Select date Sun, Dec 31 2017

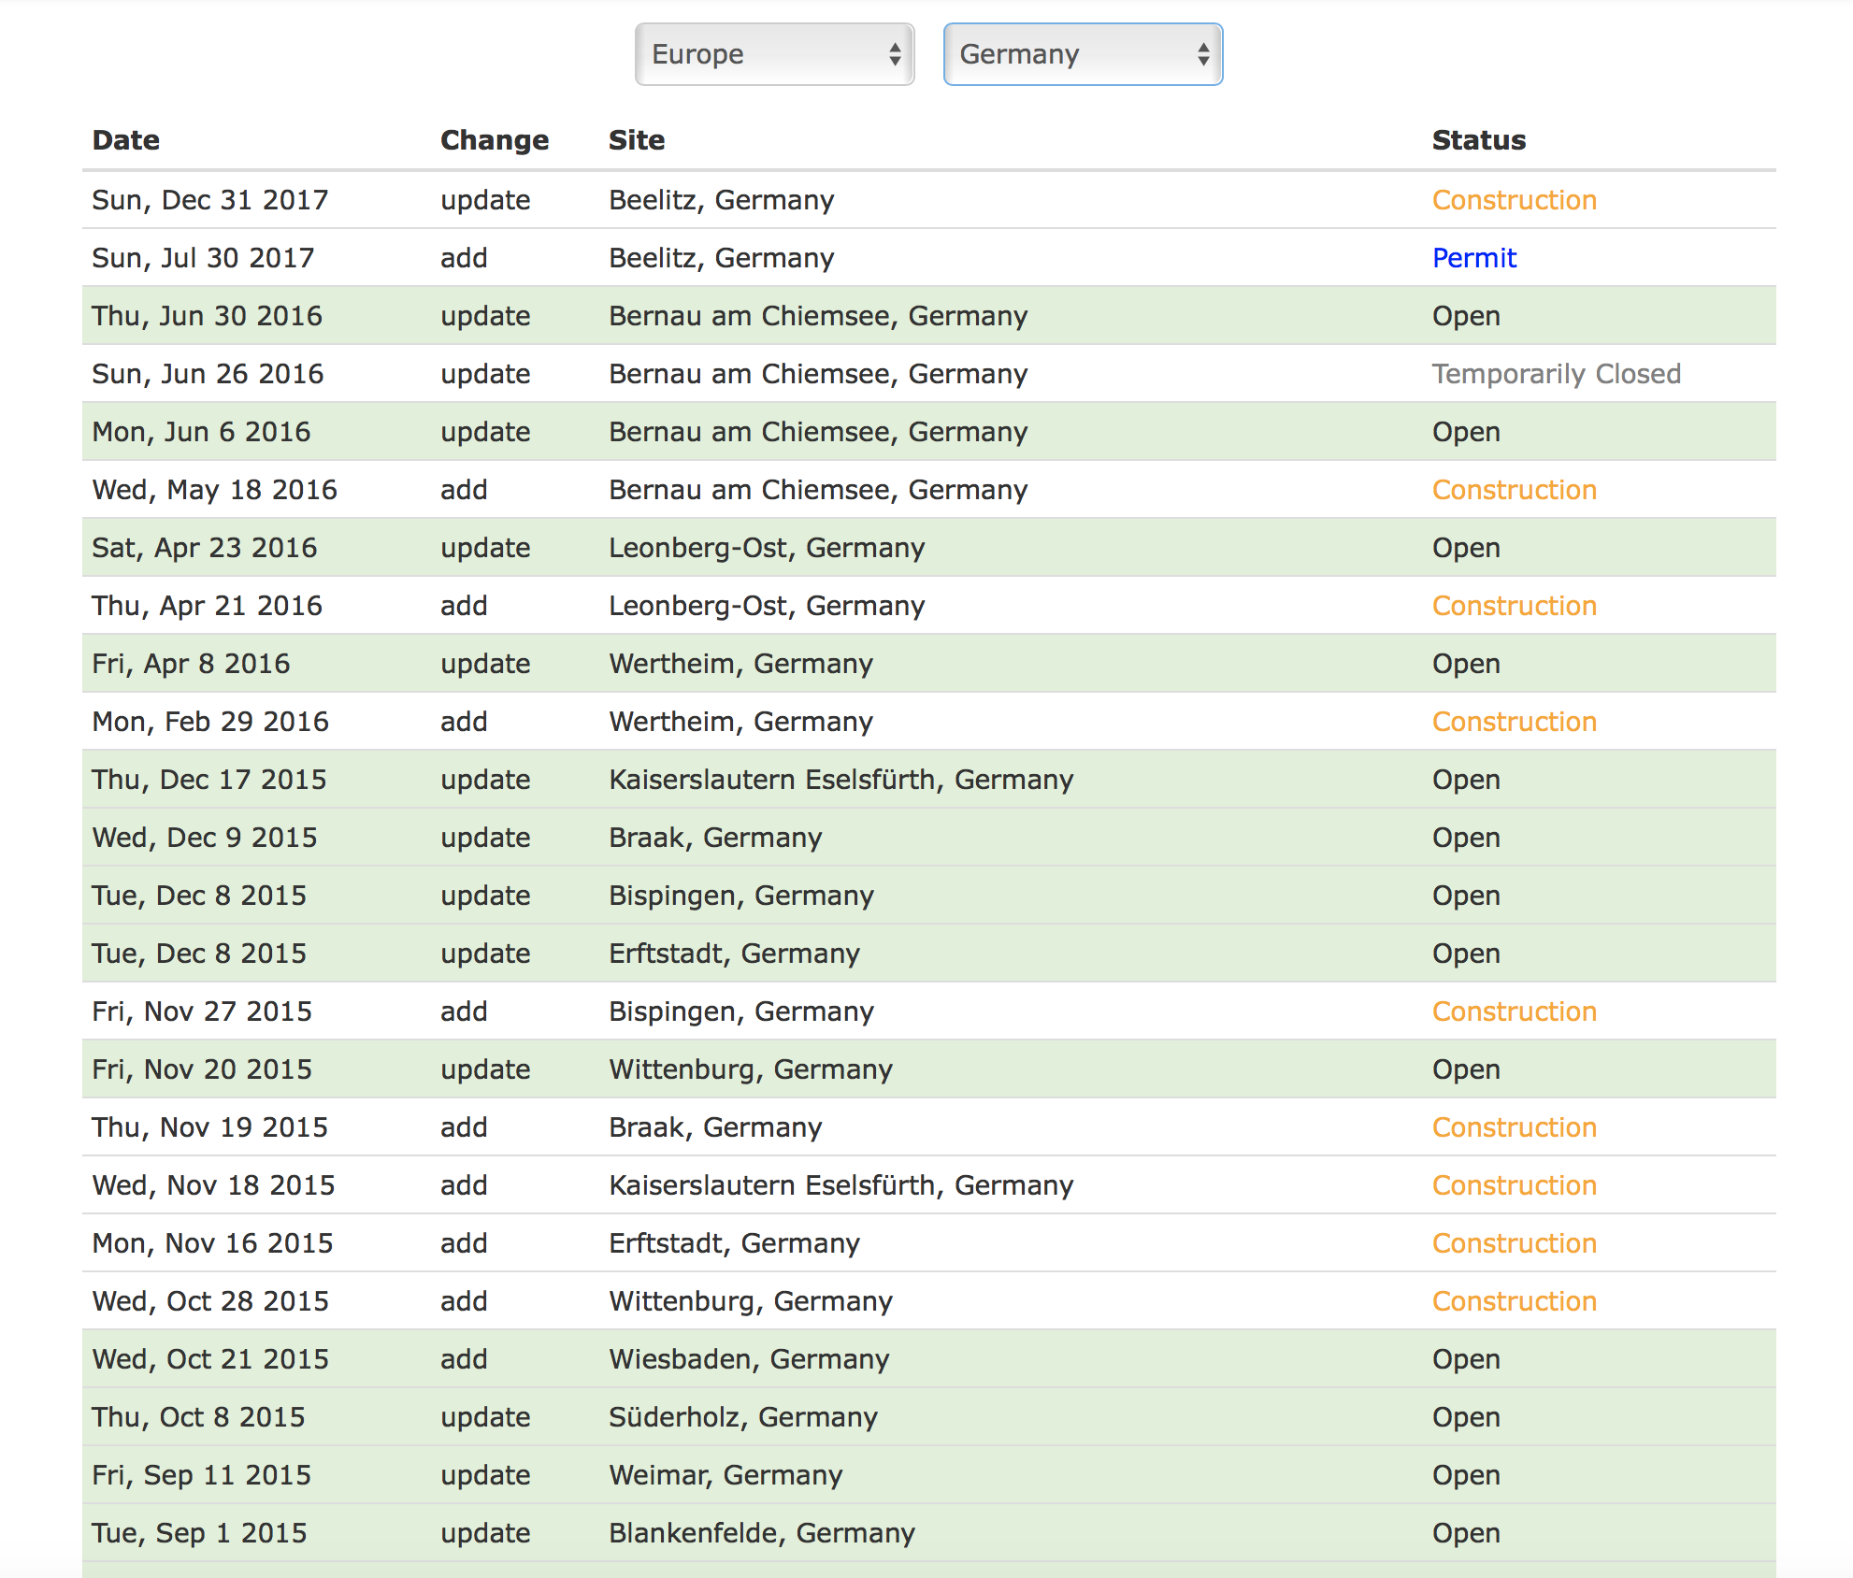click(210, 200)
